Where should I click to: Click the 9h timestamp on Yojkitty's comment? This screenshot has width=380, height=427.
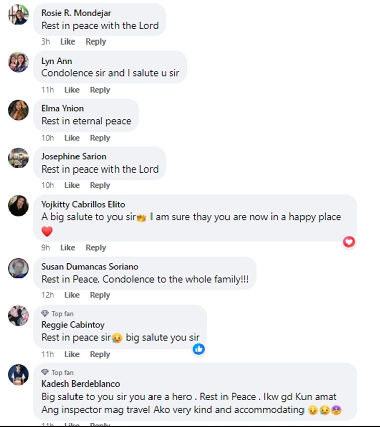[46, 248]
